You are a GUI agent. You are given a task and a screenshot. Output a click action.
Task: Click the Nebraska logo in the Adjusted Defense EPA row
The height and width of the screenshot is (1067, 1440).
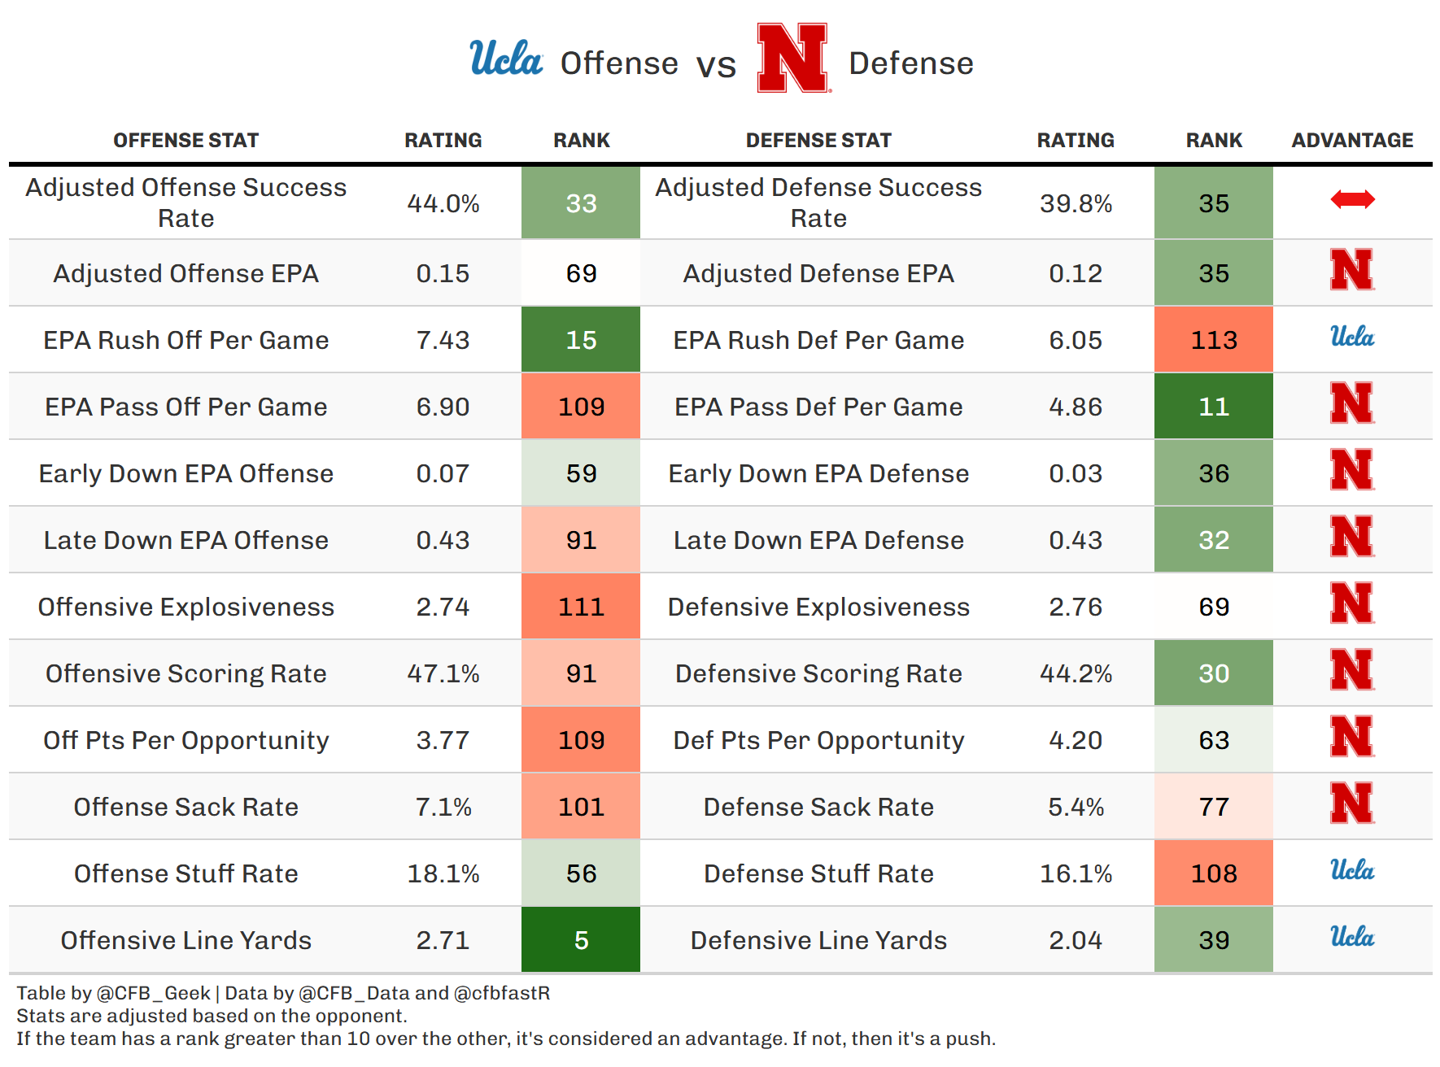point(1352,270)
